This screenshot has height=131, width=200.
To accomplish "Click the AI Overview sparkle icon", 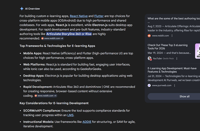I will (22, 9).
